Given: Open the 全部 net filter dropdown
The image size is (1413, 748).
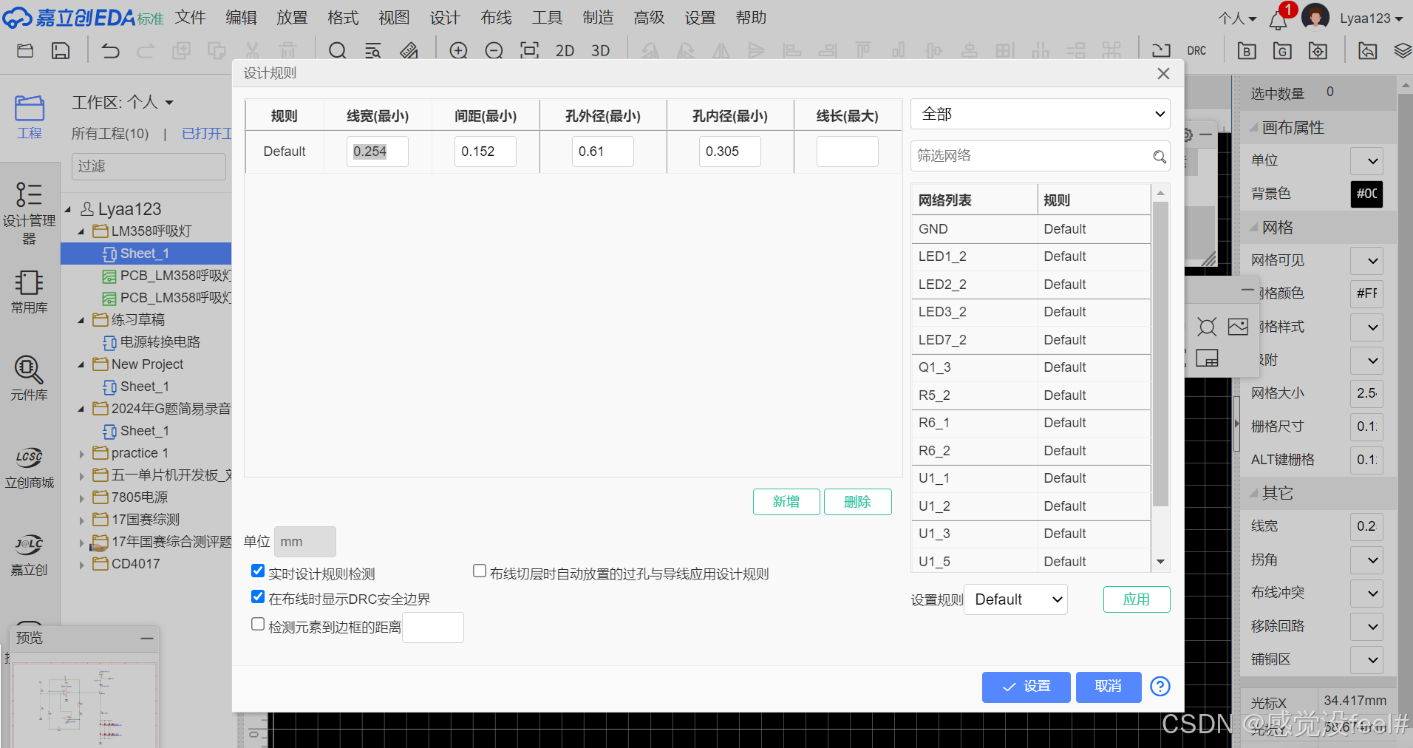Looking at the screenshot, I should pos(1041,114).
